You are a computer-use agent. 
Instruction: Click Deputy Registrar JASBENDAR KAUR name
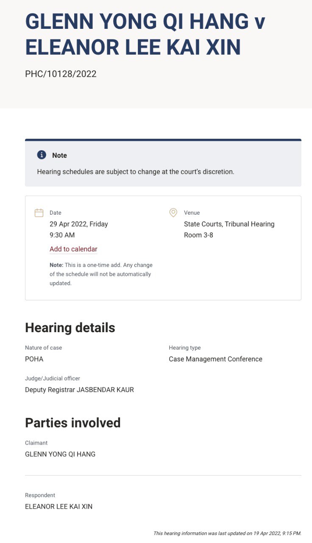(x=80, y=389)
